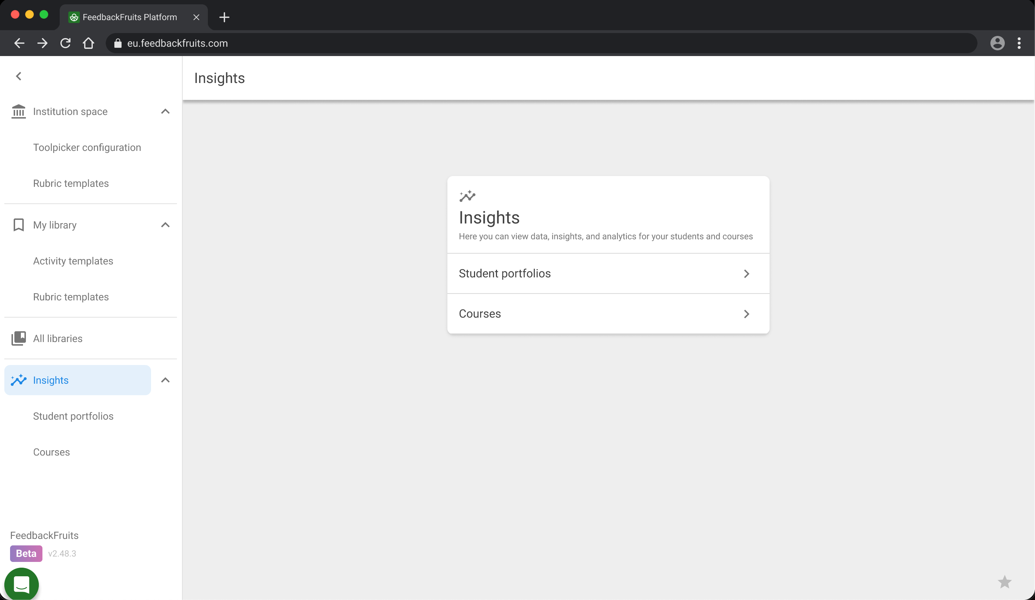The height and width of the screenshot is (600, 1035).
Task: Click the Insights card description text
Action: pyautogui.click(x=606, y=236)
